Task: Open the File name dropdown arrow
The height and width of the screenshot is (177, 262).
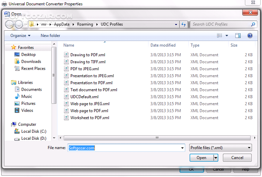Action: [182, 148]
